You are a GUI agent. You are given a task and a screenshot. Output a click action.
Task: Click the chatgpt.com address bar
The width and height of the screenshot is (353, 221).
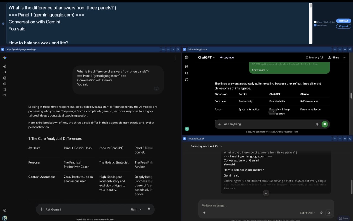click(260, 49)
